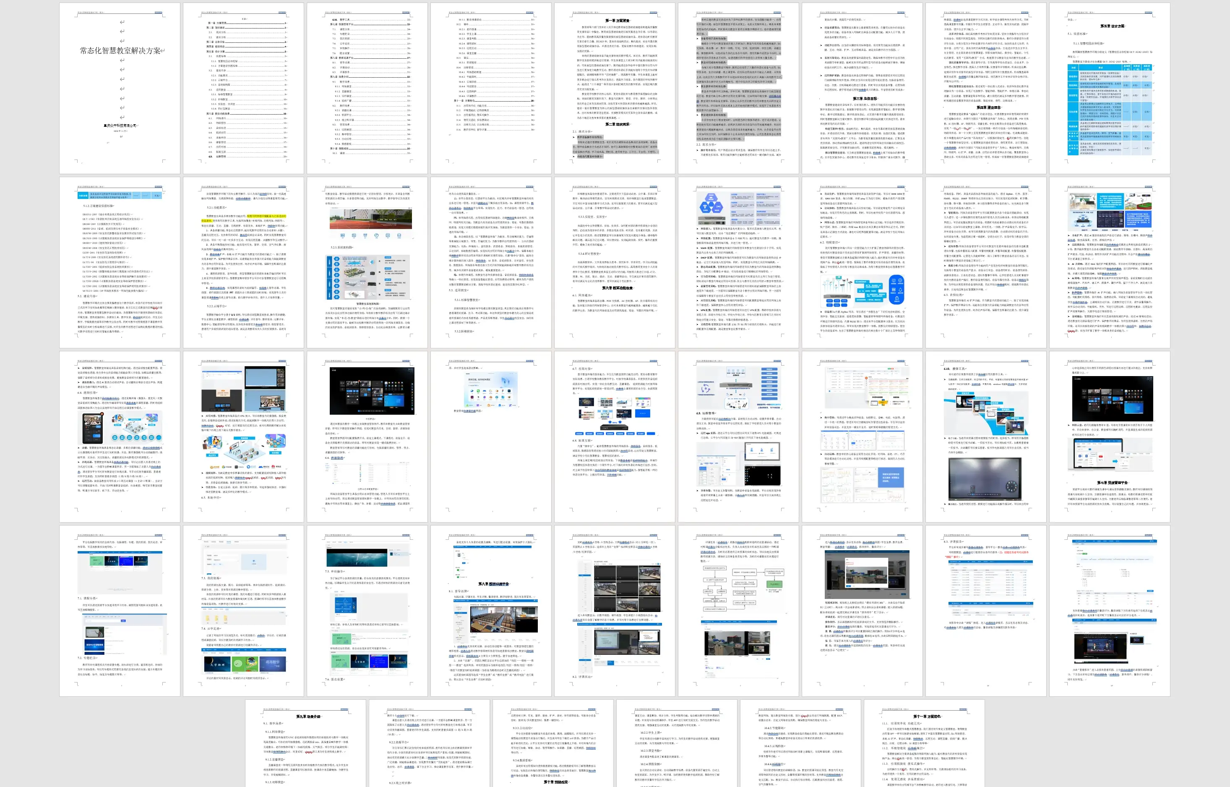
Task: Click the 第十一章 方案特色 heading
Action: 926,716
